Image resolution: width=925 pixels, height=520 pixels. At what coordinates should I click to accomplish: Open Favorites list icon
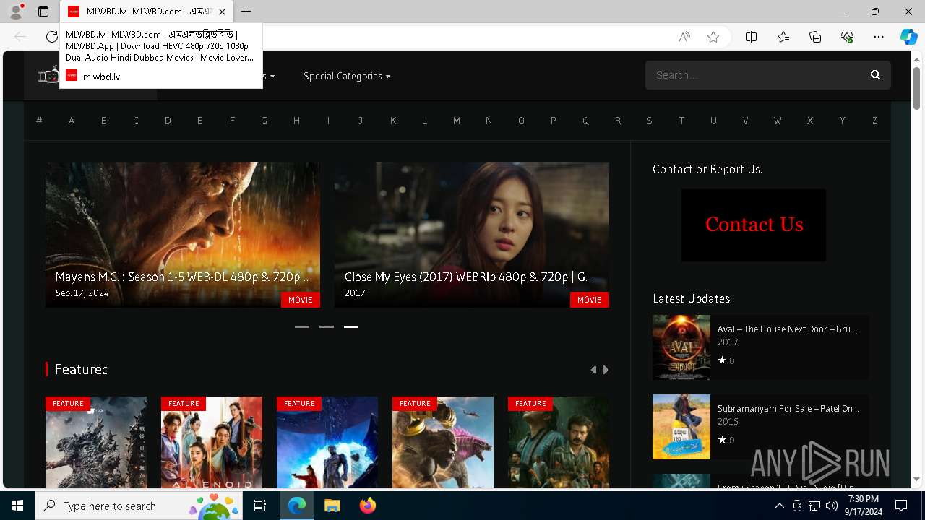coord(783,37)
